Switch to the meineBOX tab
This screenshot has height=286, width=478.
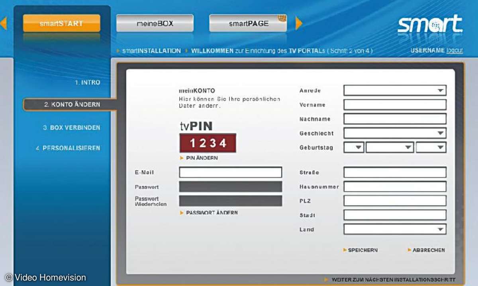(x=155, y=23)
